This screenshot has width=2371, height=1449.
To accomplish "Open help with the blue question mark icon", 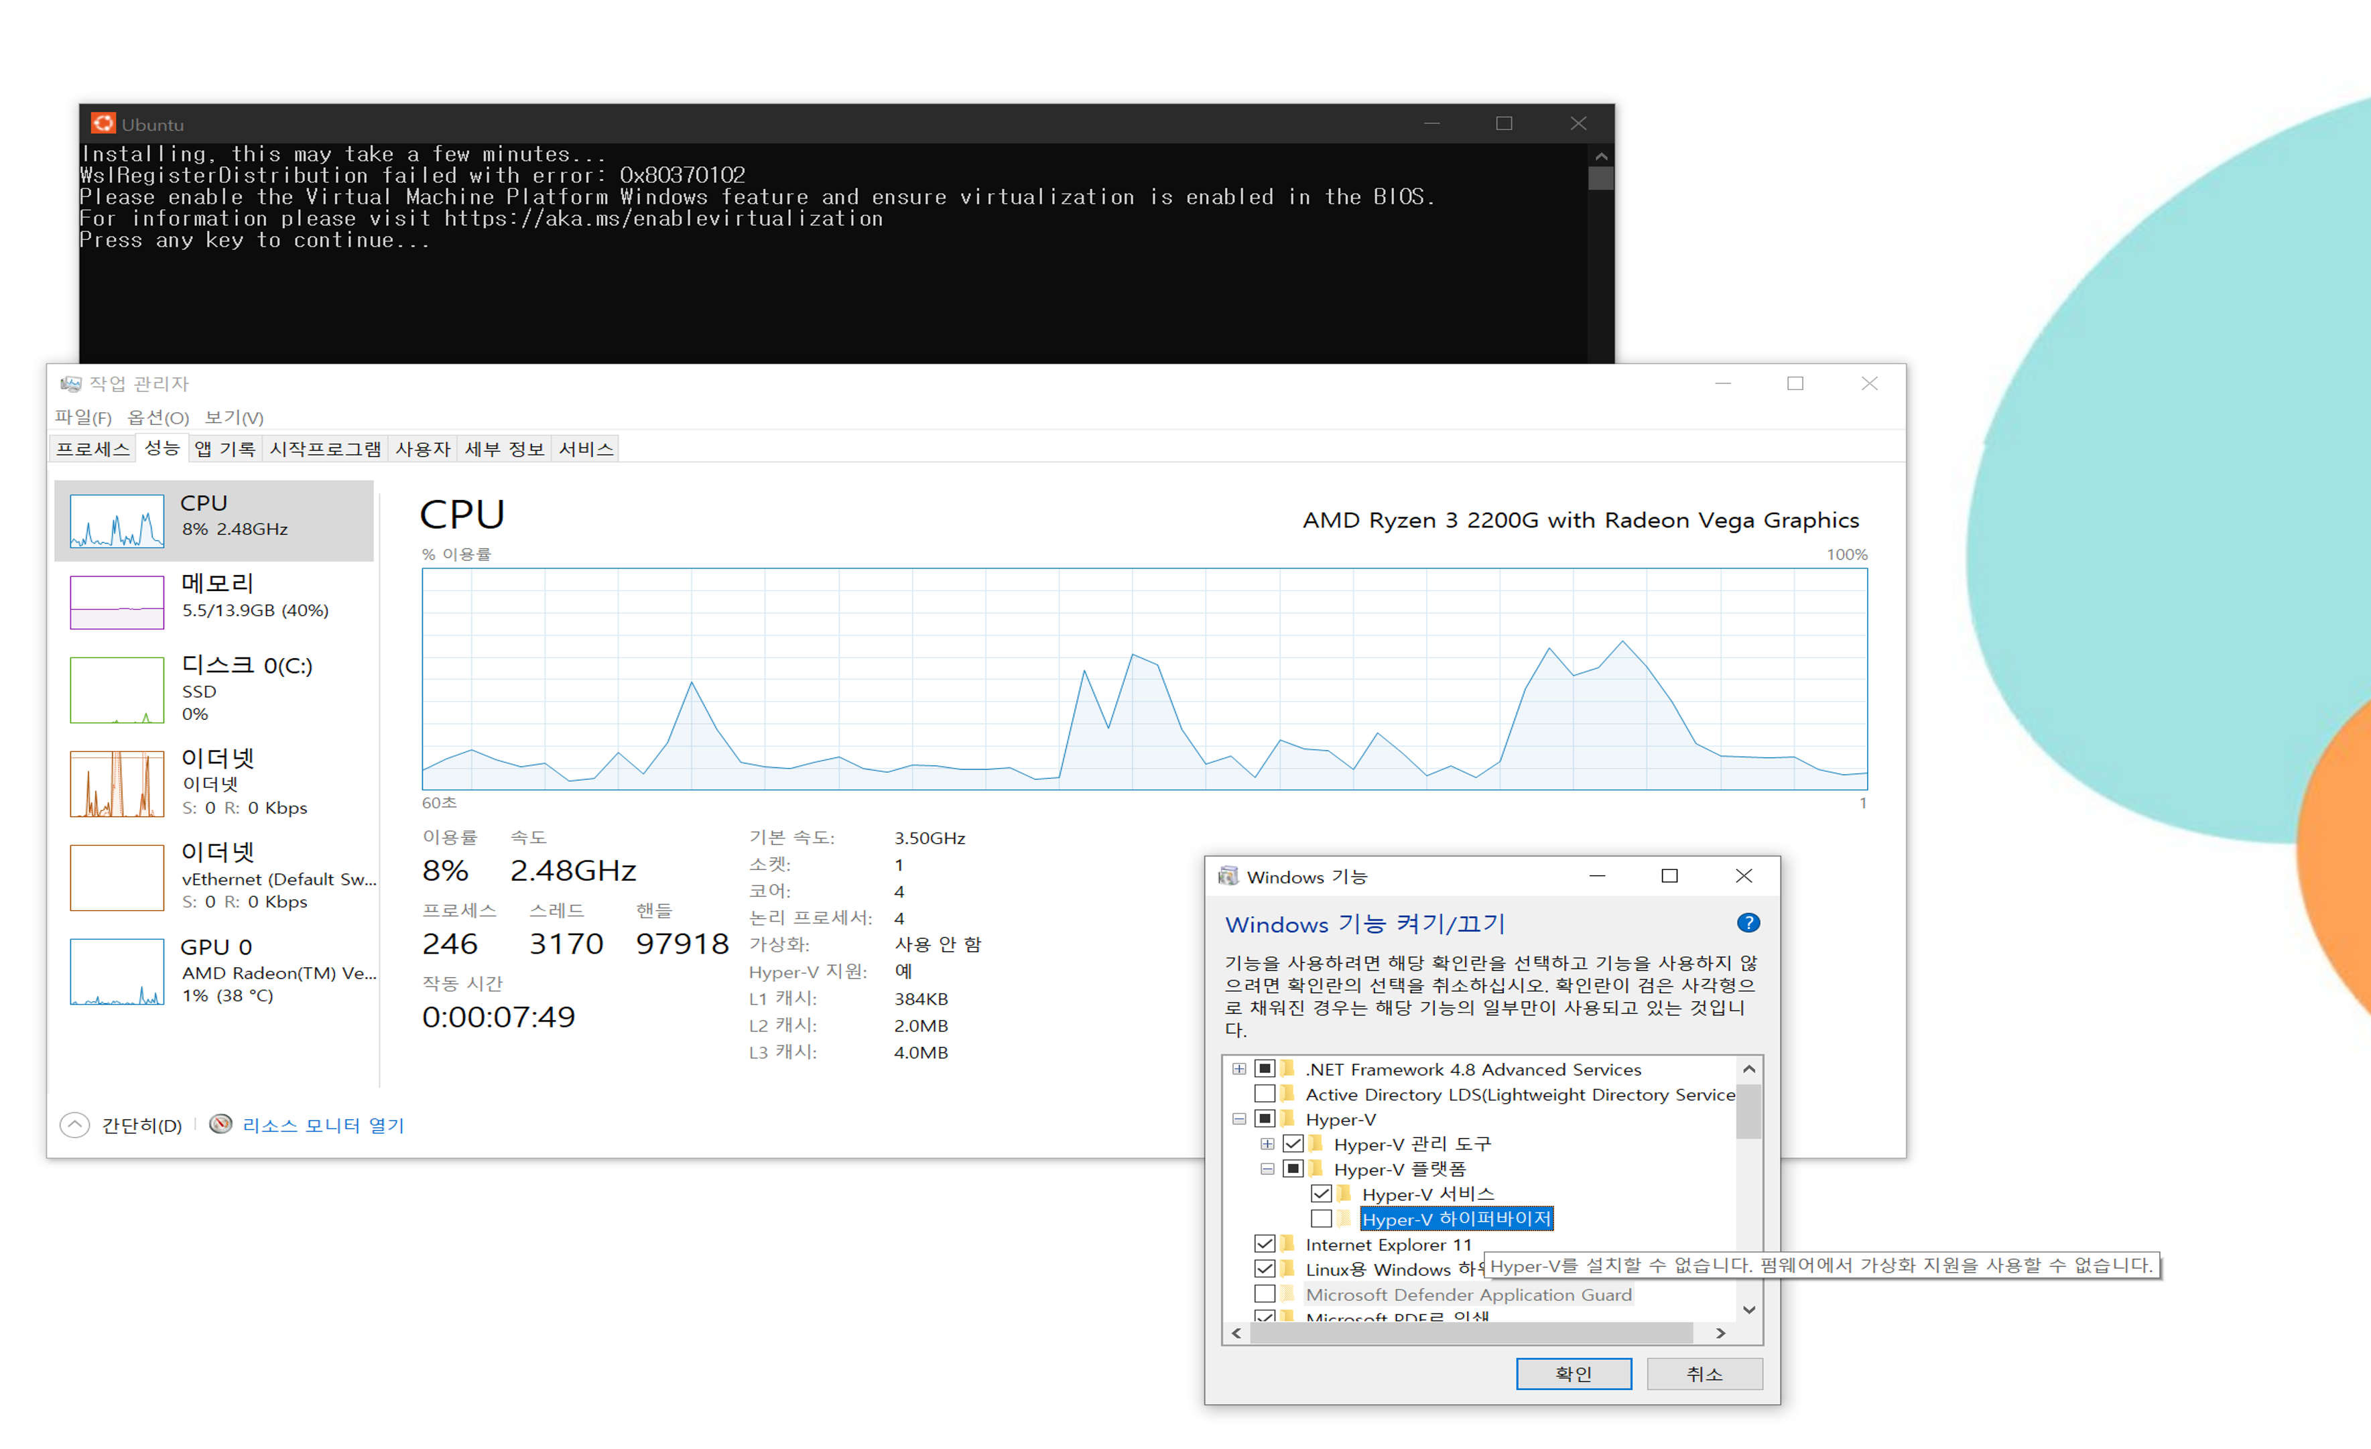I will 1748,923.
